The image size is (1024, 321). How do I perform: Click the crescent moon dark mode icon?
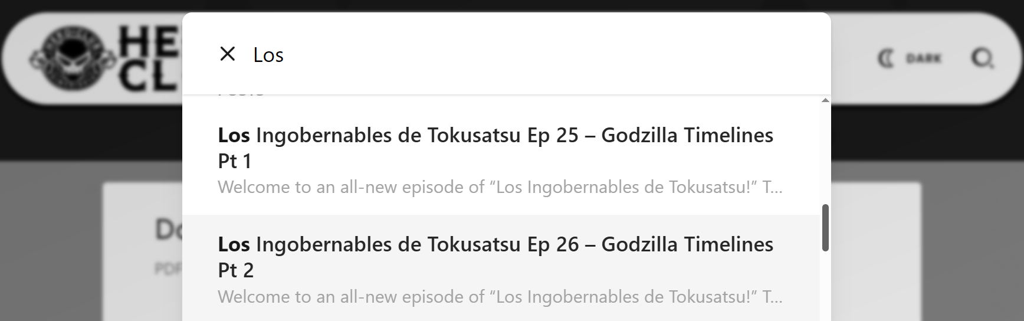tap(885, 58)
